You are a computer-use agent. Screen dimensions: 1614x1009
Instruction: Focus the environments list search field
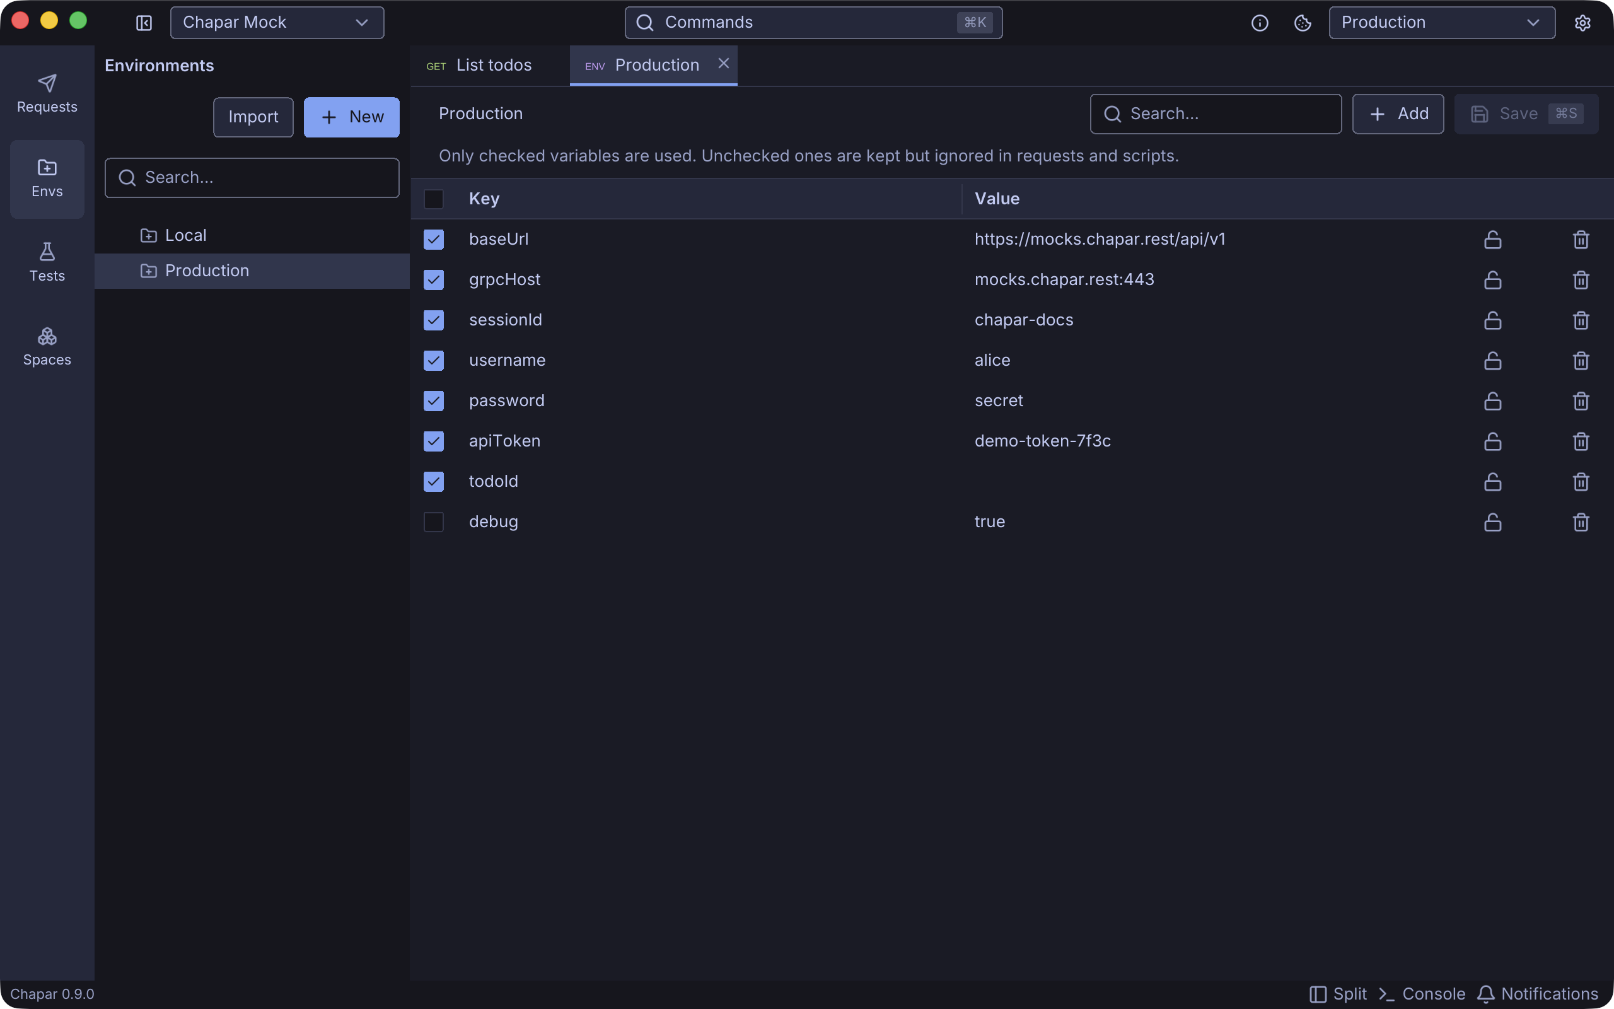coord(252,177)
